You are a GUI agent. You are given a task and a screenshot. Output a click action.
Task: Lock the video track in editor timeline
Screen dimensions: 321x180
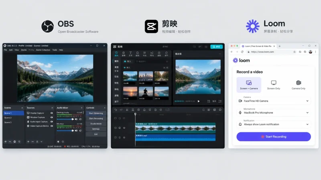click(x=120, y=128)
